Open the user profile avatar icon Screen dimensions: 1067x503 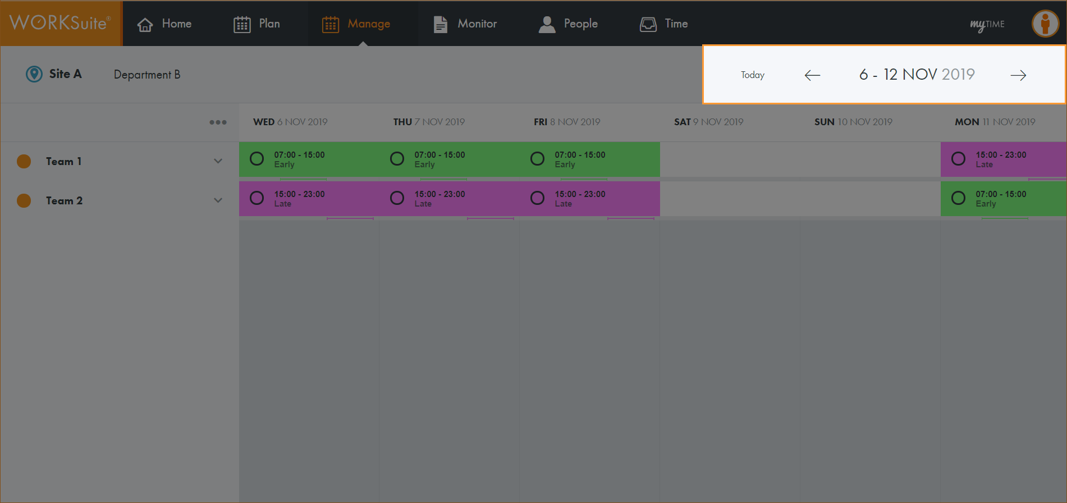tap(1045, 24)
